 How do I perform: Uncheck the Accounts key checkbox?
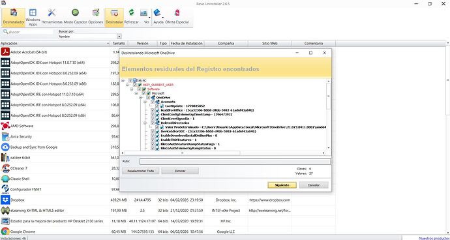click(x=153, y=102)
